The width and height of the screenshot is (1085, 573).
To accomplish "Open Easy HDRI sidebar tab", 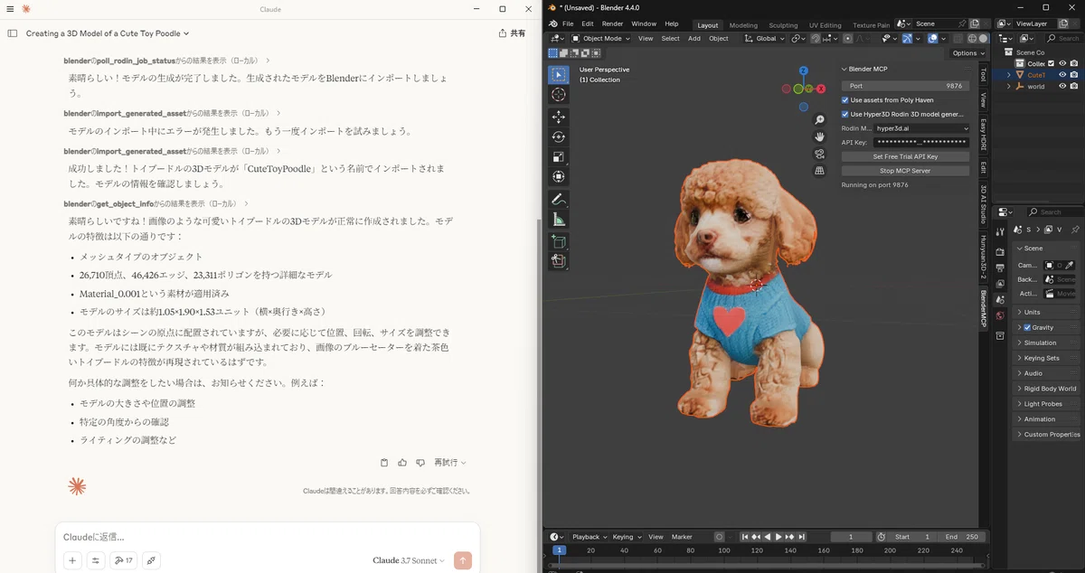I will click(984, 135).
